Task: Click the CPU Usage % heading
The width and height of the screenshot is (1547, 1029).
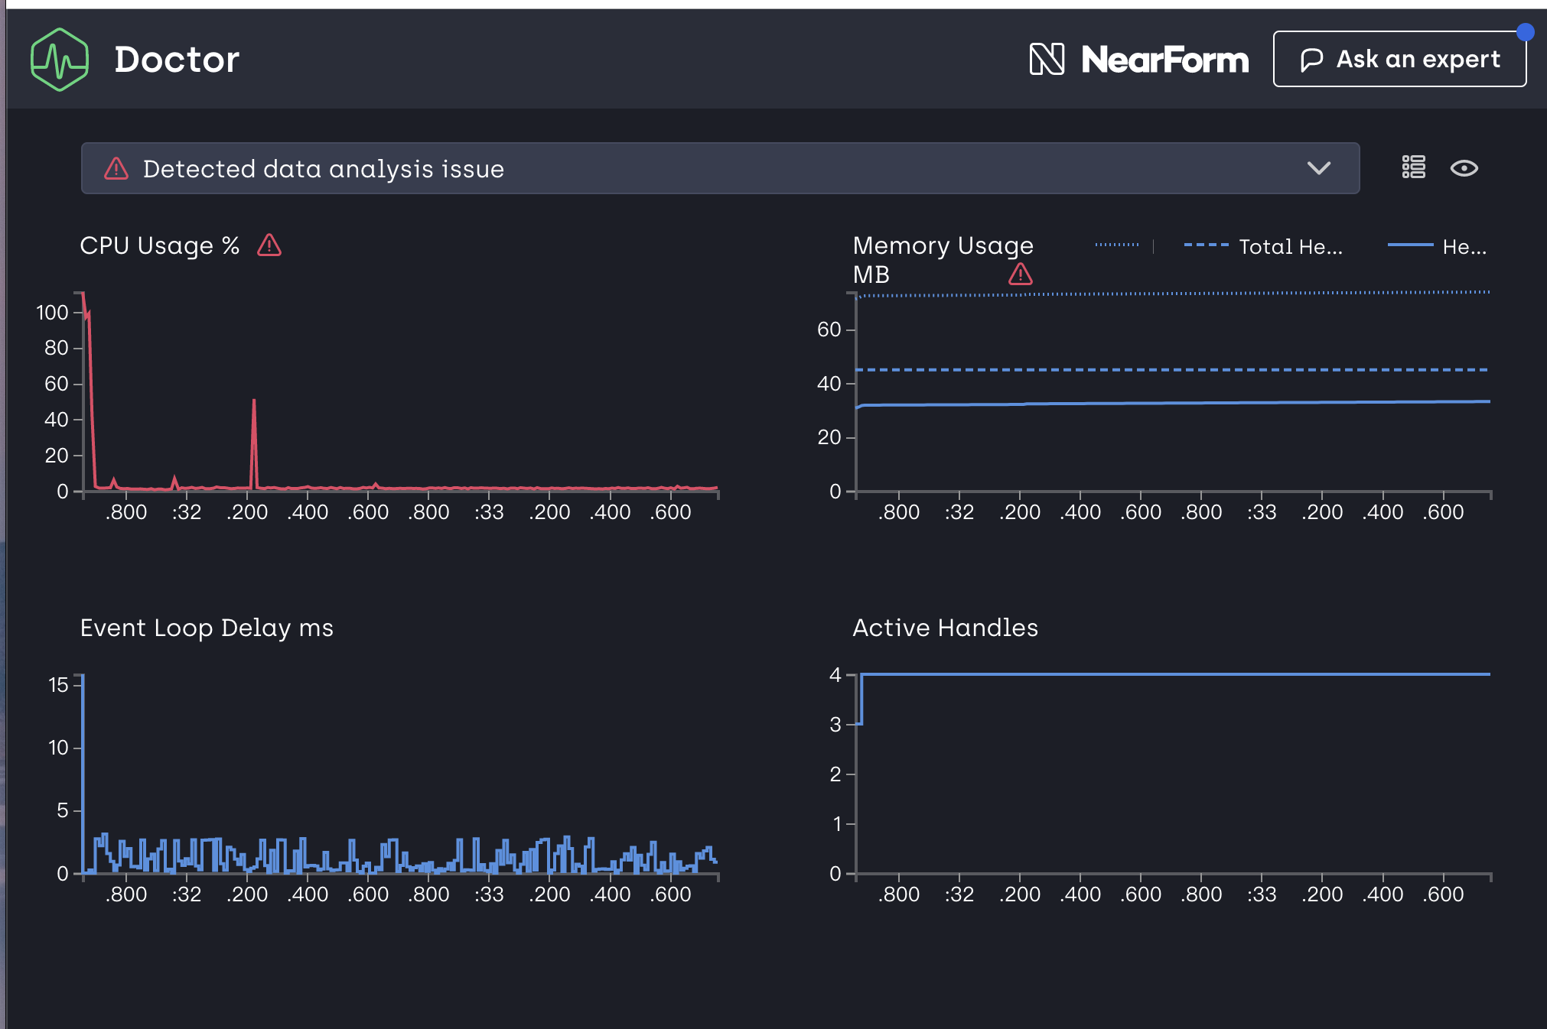Action: 159,245
